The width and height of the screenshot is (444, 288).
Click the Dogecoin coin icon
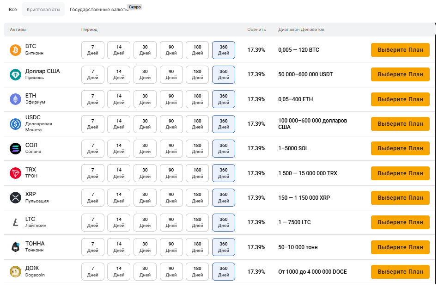[x=16, y=271]
